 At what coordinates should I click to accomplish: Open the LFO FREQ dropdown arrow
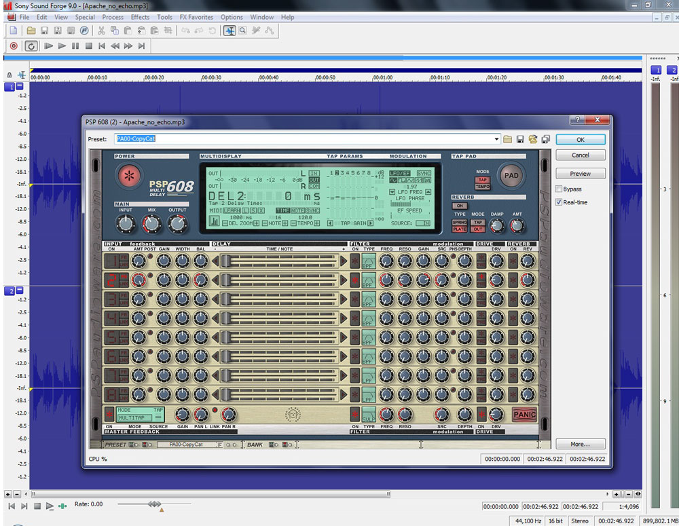coord(392,192)
